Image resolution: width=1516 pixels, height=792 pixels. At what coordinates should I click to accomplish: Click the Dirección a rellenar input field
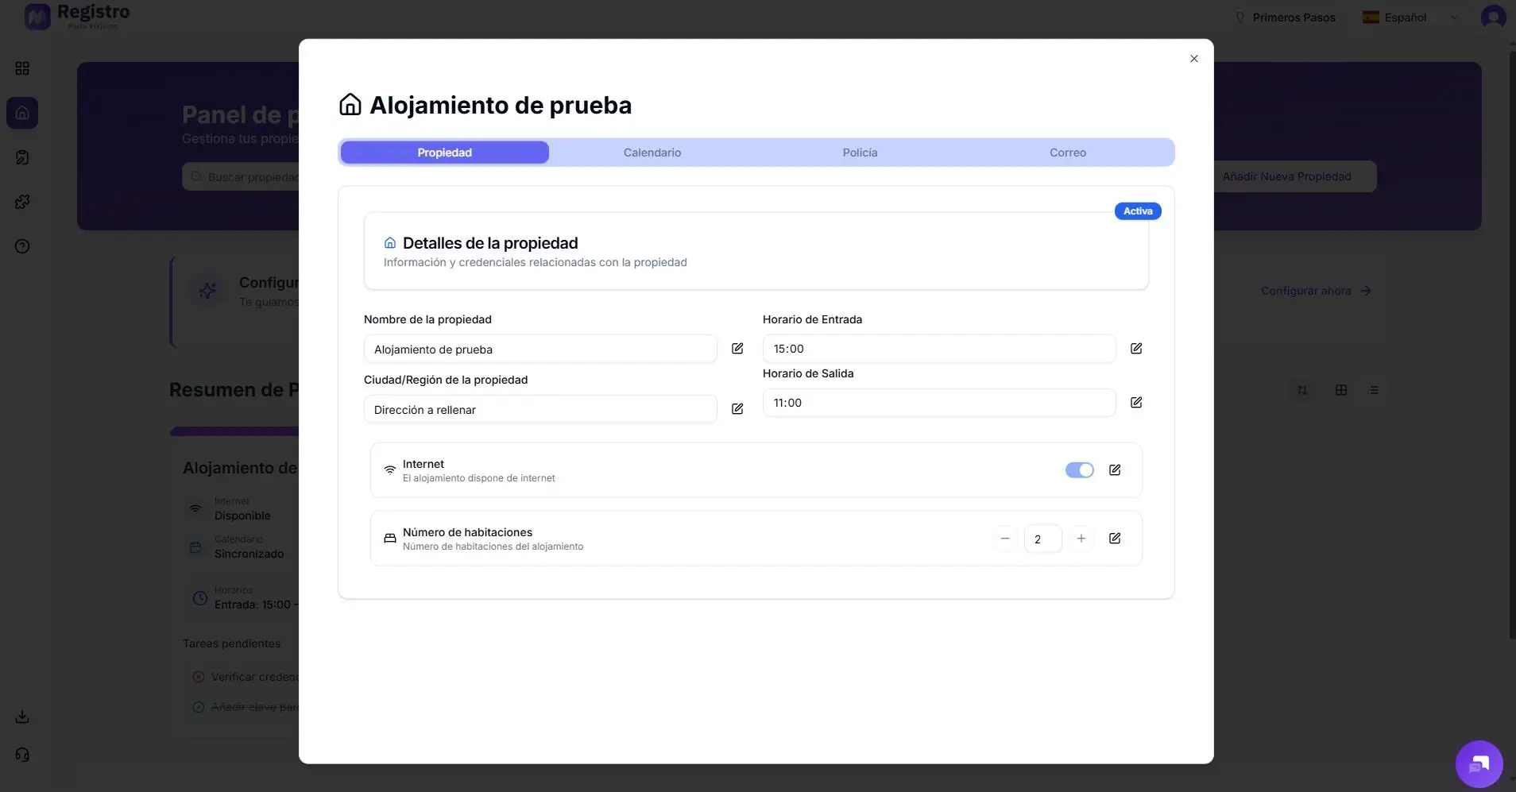(x=540, y=408)
